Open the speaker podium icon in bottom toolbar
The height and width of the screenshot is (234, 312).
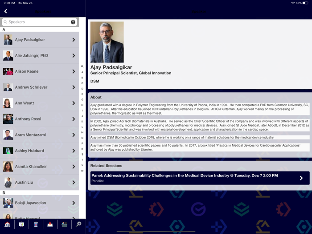pyautogui.click(x=36, y=224)
